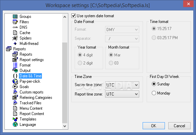Choose 2 digit year format
This screenshot has width=196, height=135.
coord(80,63)
